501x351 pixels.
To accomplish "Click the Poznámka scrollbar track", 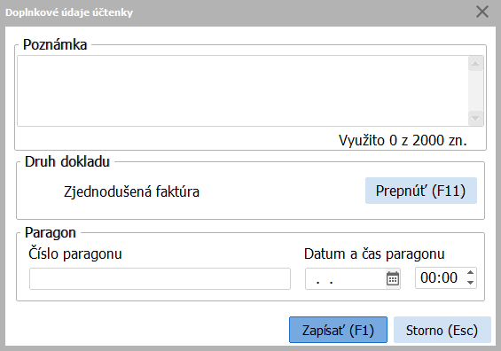I will [475, 91].
